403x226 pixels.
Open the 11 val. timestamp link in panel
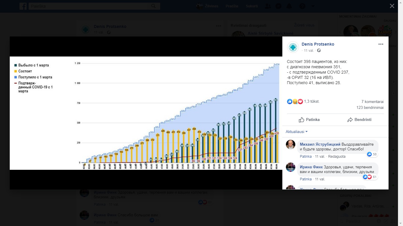tap(309, 51)
